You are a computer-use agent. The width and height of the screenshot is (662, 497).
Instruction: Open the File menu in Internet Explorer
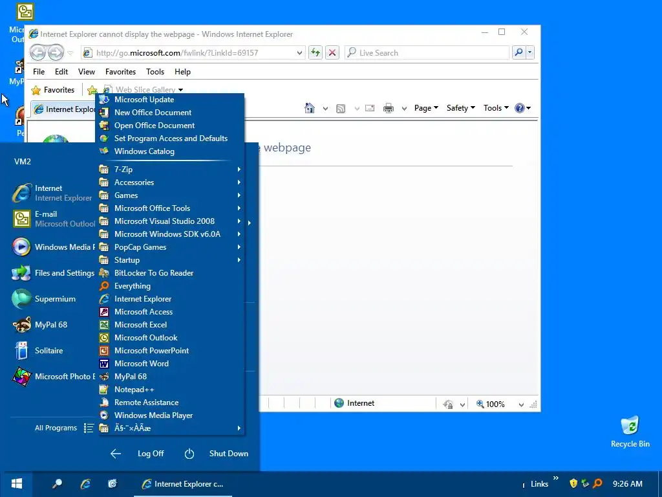(x=39, y=72)
